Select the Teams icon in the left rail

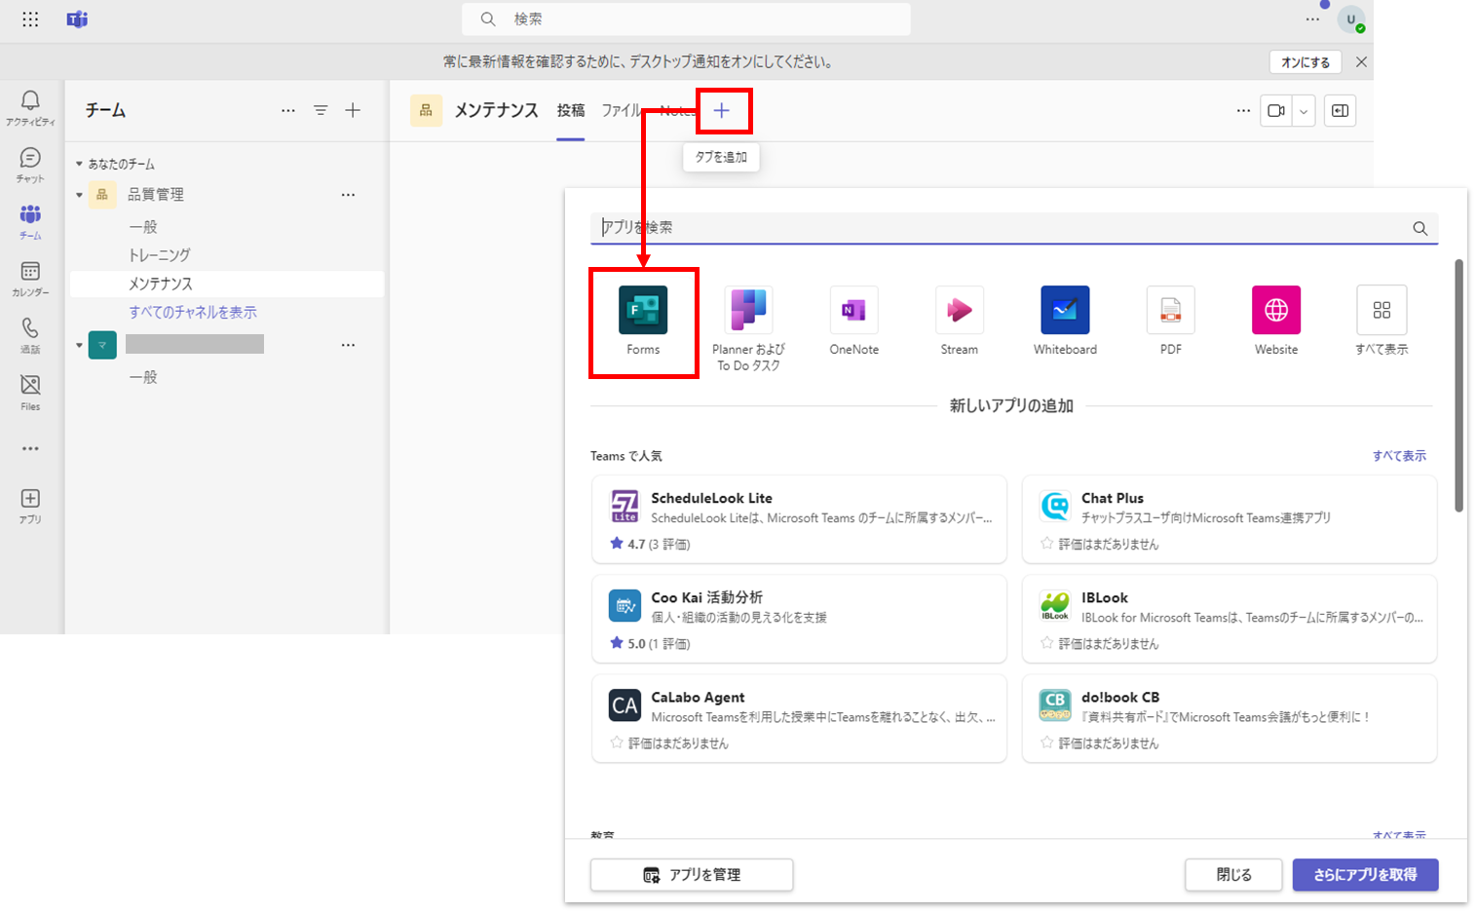30,221
